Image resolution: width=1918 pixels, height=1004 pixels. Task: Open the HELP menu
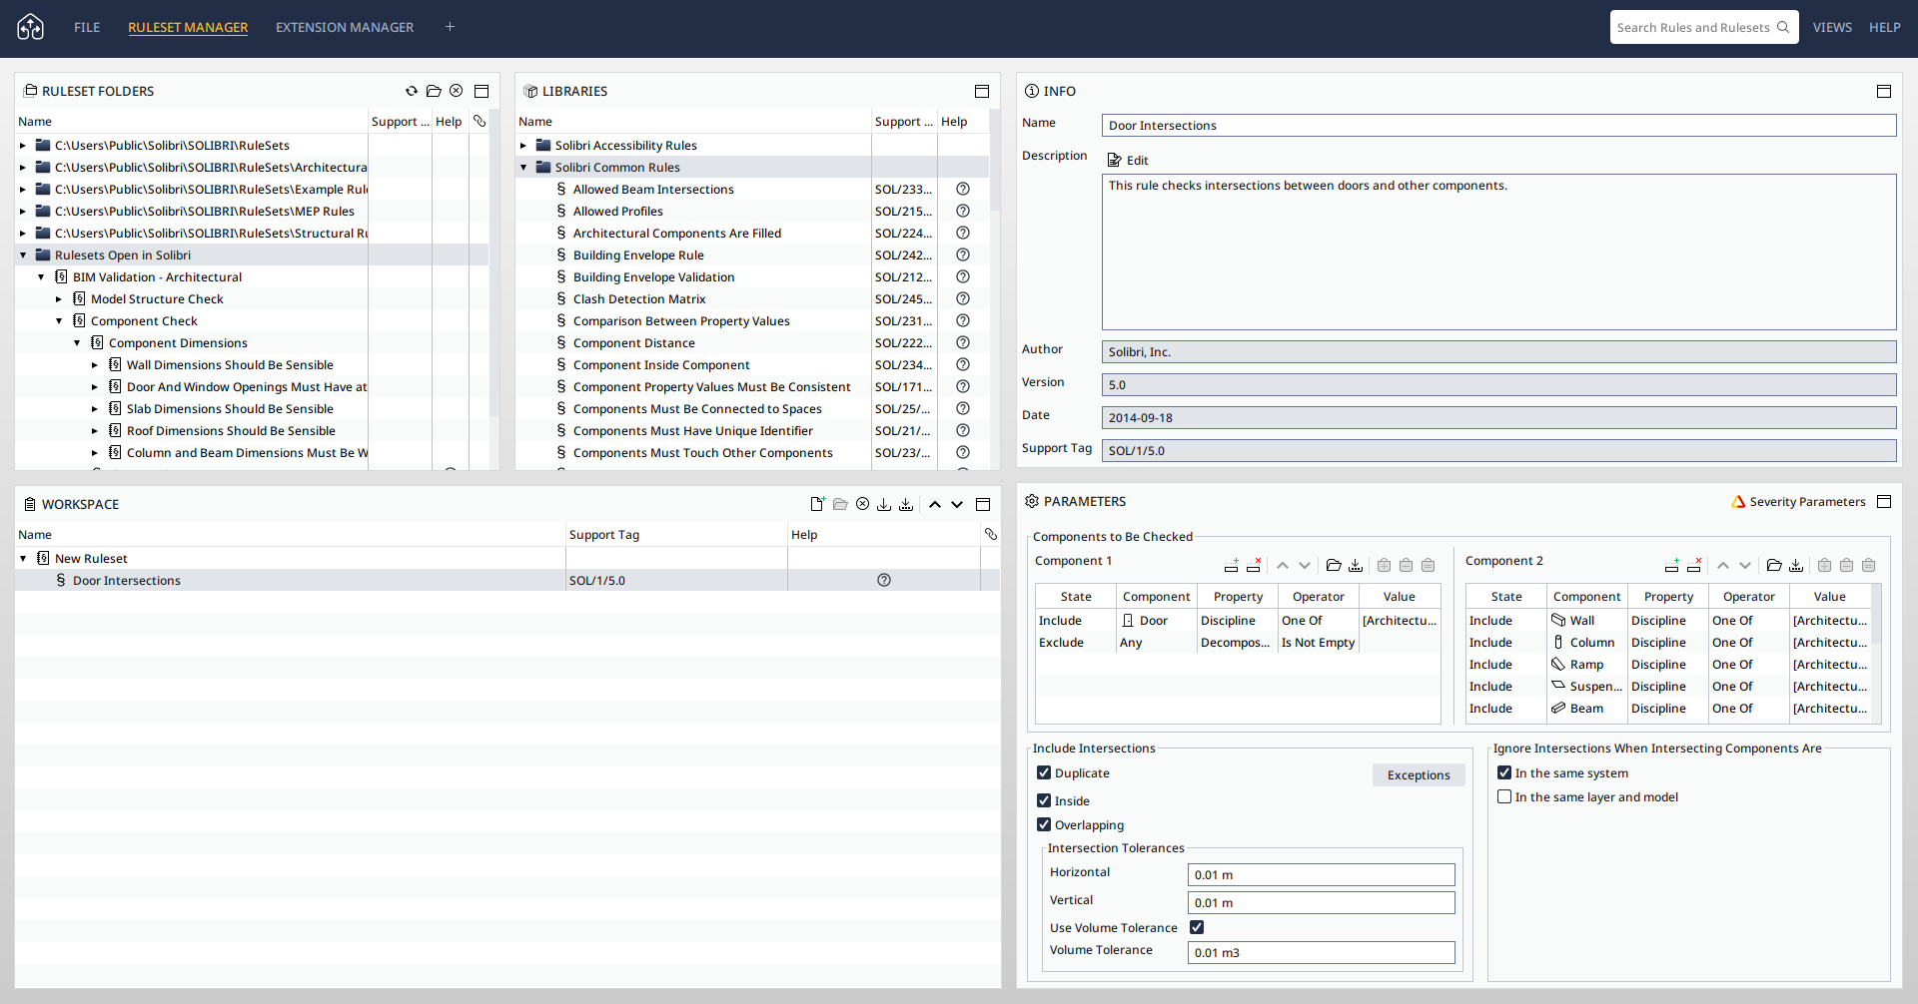(1885, 28)
